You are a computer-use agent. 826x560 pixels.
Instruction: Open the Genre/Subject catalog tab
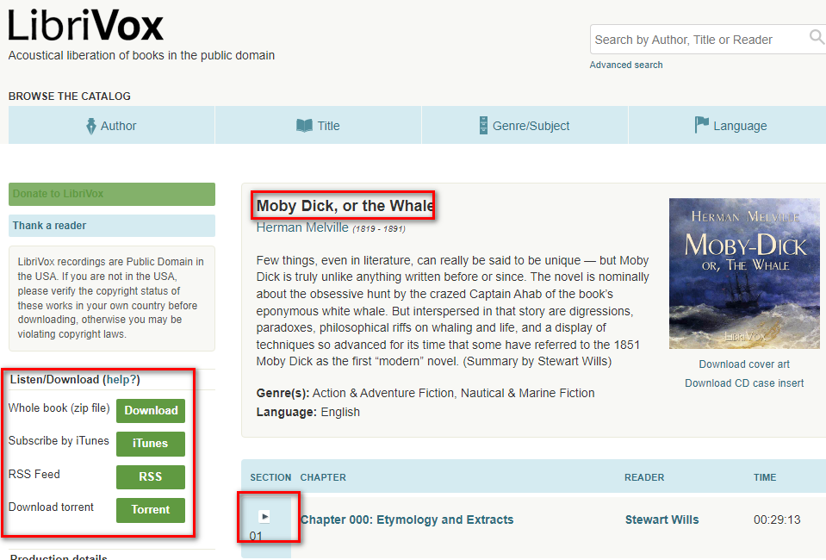point(525,126)
